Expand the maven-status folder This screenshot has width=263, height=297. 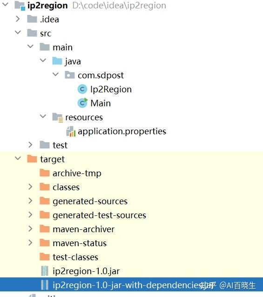coord(30,242)
